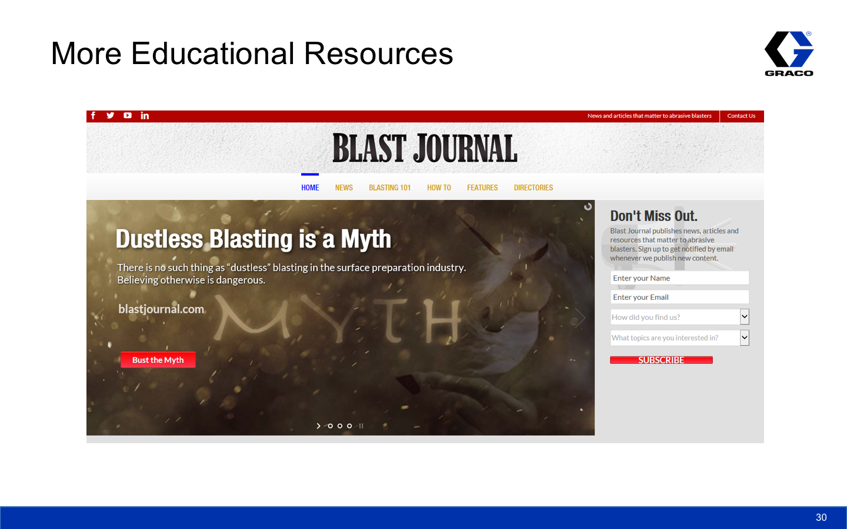Screen dimensions: 847x529
Task: Pause the slideshow carousel
Action: tap(361, 426)
